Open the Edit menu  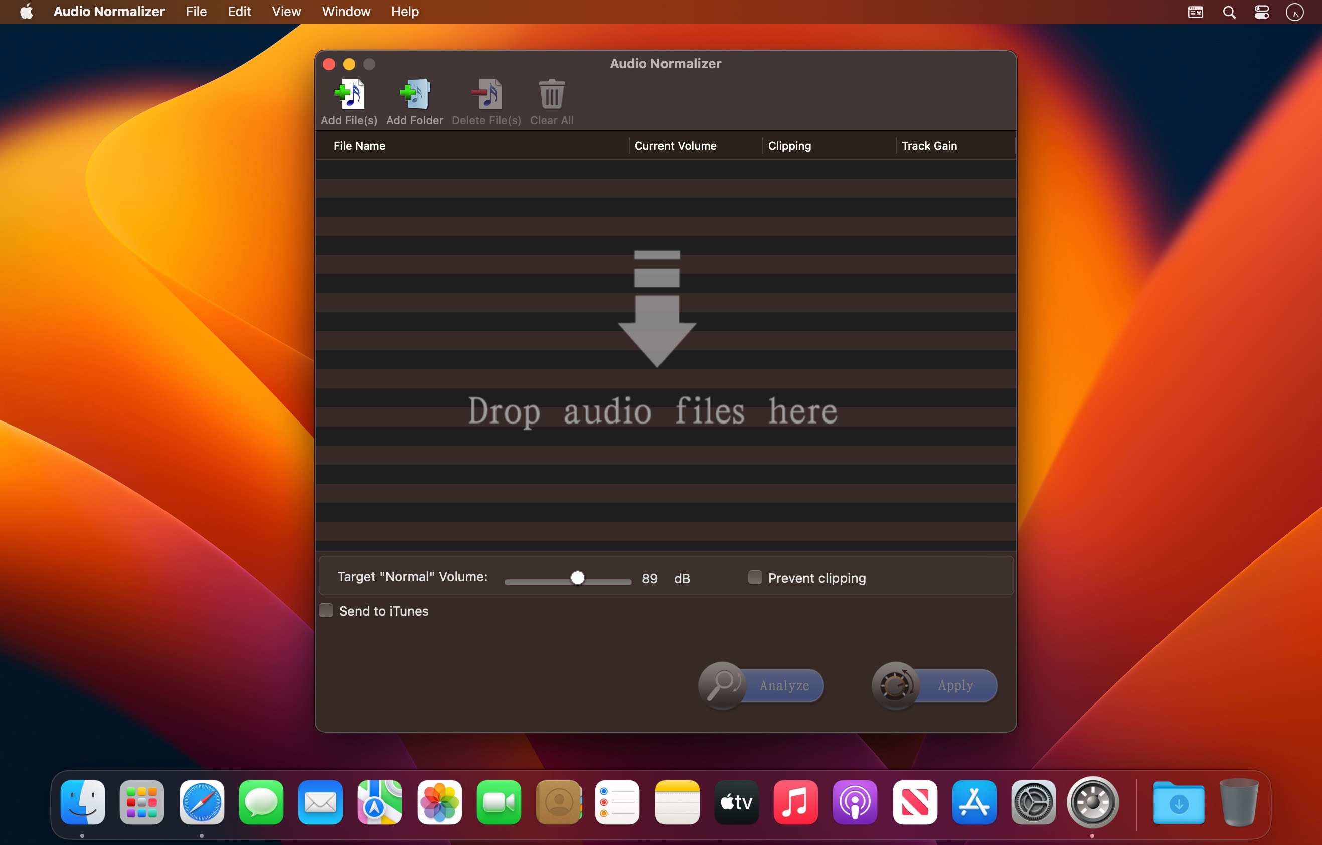[x=239, y=12]
